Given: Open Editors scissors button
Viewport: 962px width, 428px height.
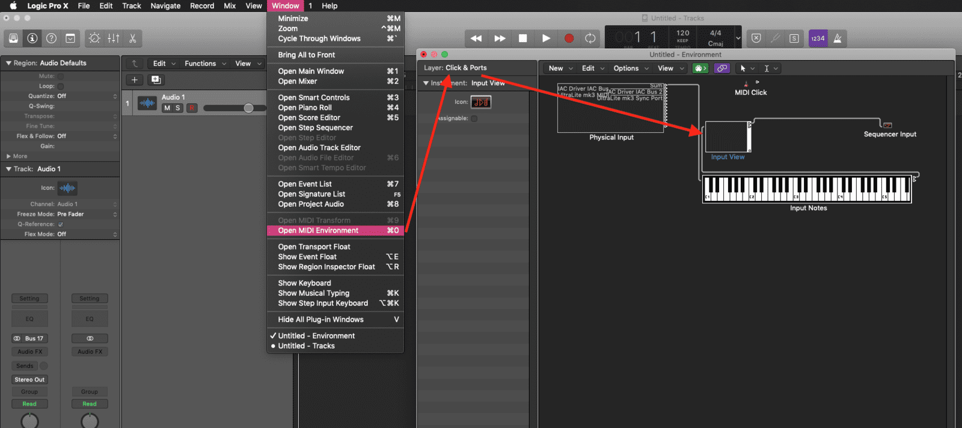Looking at the screenshot, I should click(x=133, y=38).
